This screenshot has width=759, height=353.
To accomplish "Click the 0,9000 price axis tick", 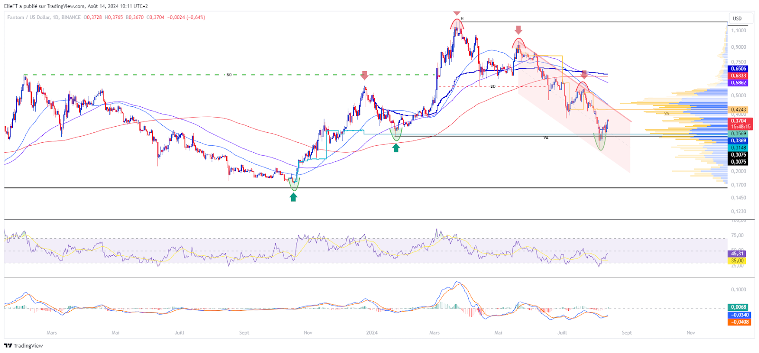I will [738, 47].
